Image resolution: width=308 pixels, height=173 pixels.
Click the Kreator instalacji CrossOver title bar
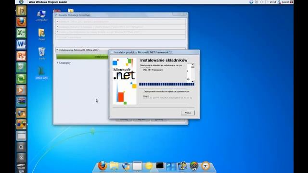point(120,15)
